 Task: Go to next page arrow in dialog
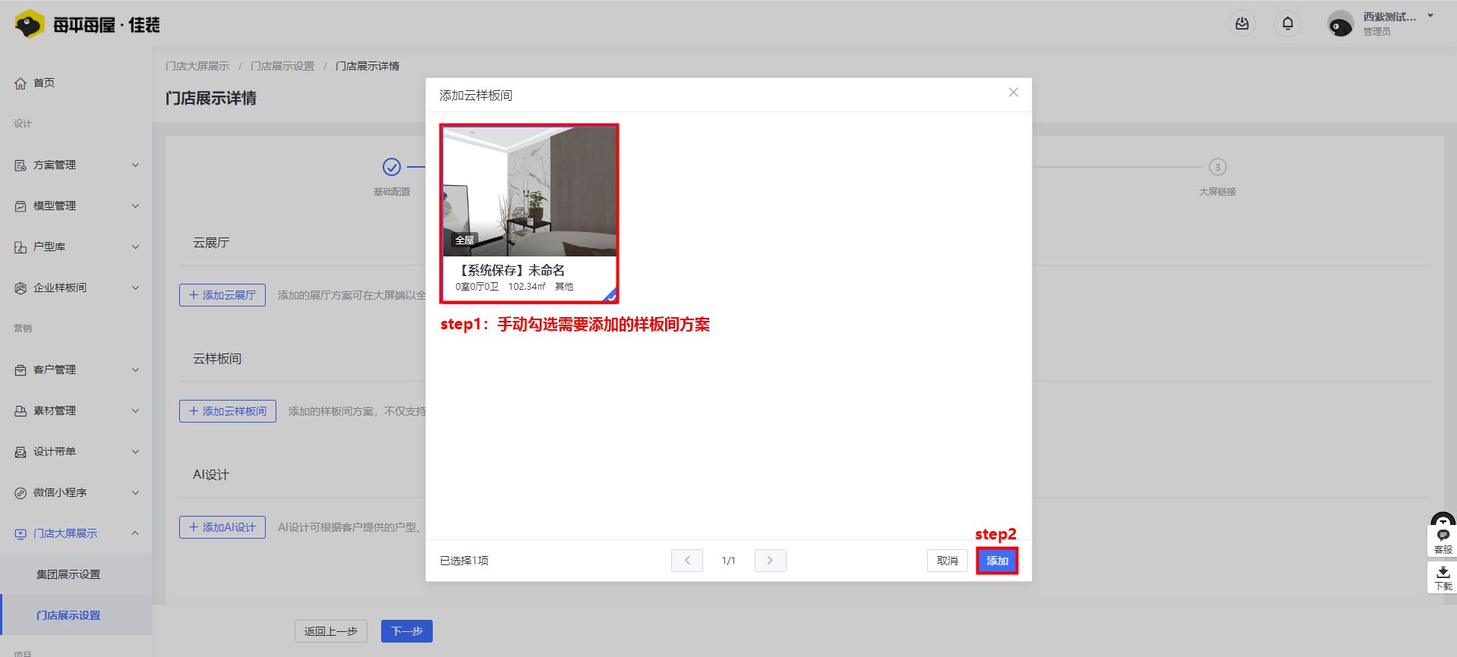click(x=771, y=561)
